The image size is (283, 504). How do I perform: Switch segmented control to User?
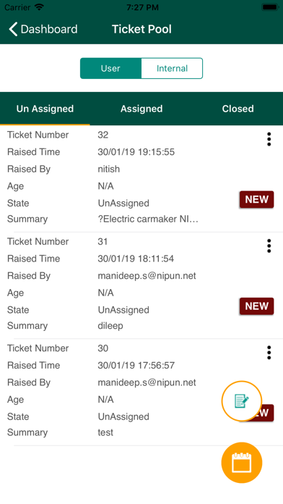pyautogui.click(x=110, y=68)
